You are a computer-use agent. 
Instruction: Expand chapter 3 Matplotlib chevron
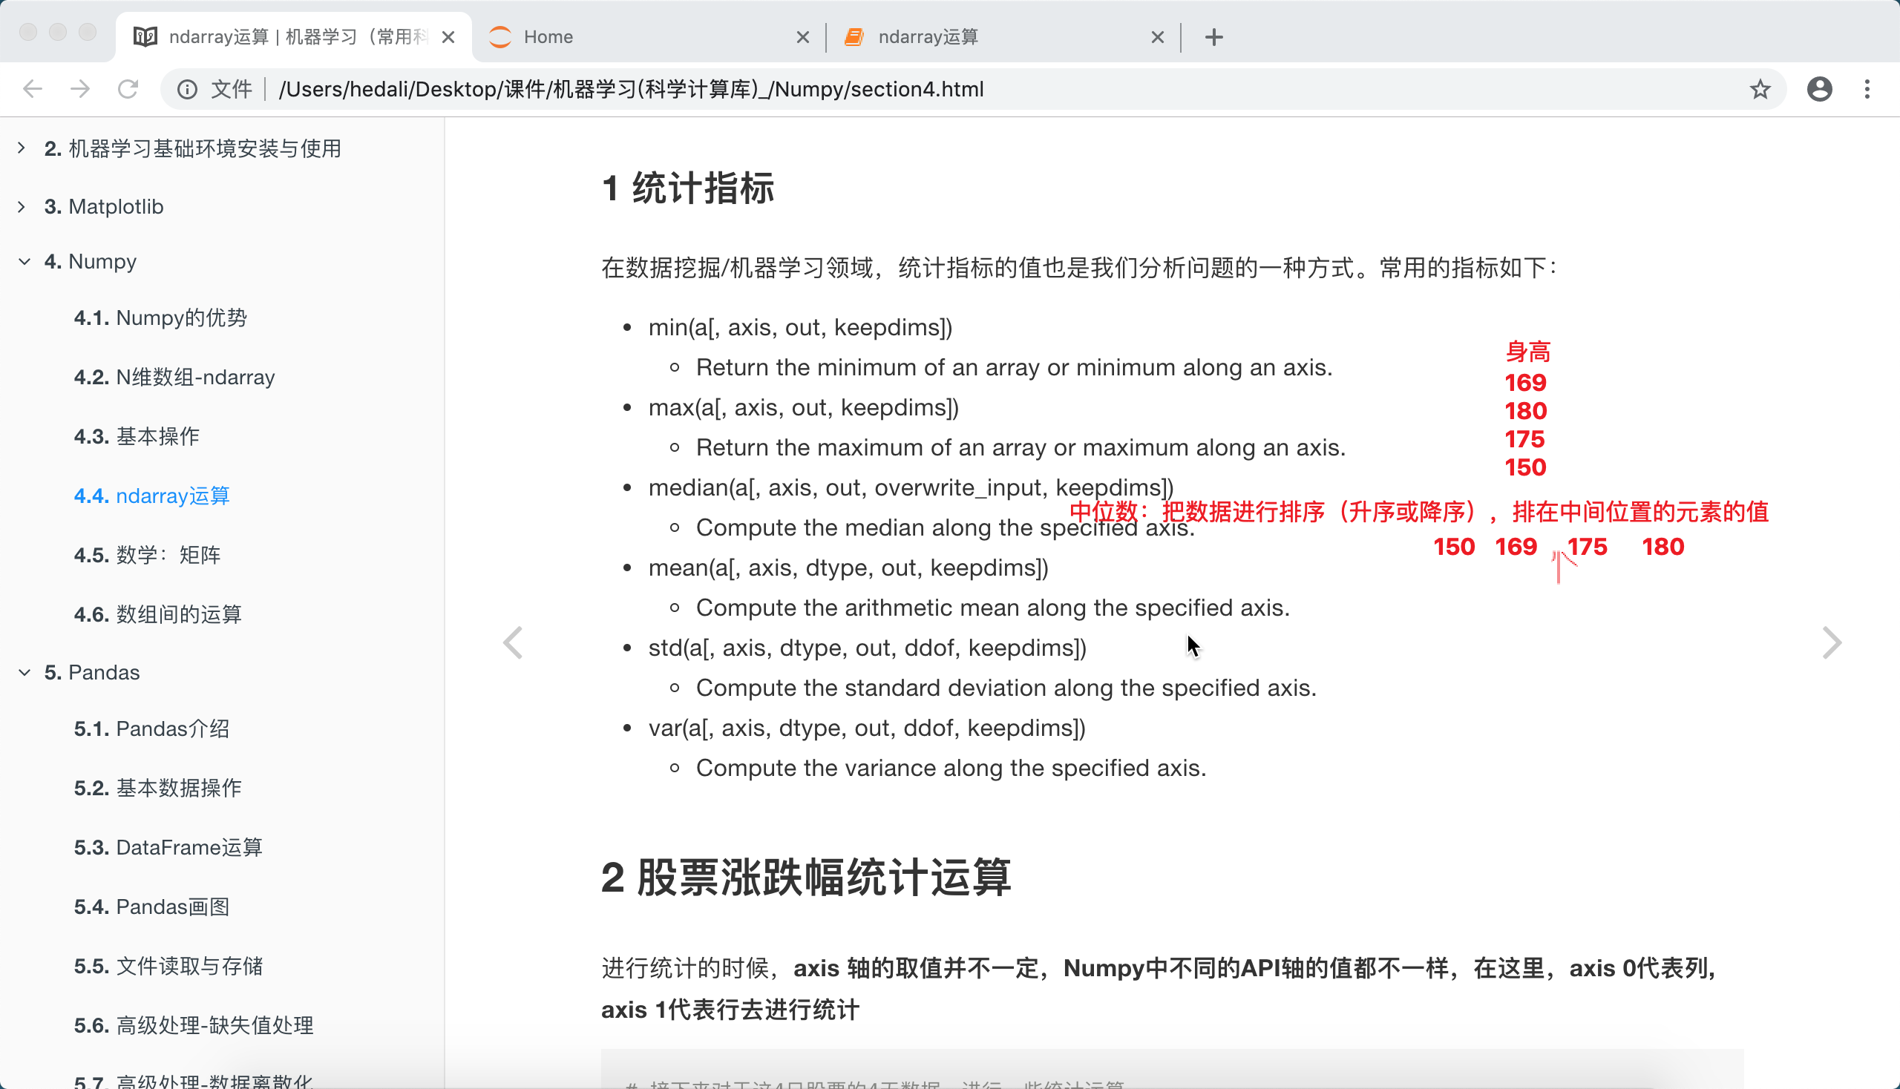pos(22,206)
